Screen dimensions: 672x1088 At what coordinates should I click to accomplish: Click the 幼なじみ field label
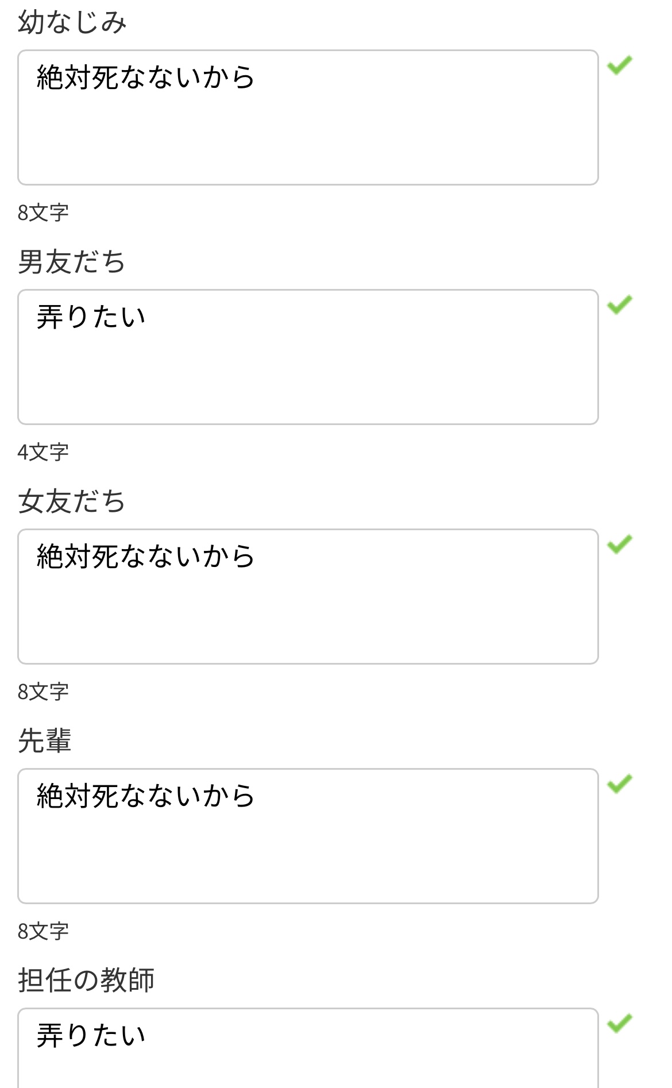[x=72, y=22]
